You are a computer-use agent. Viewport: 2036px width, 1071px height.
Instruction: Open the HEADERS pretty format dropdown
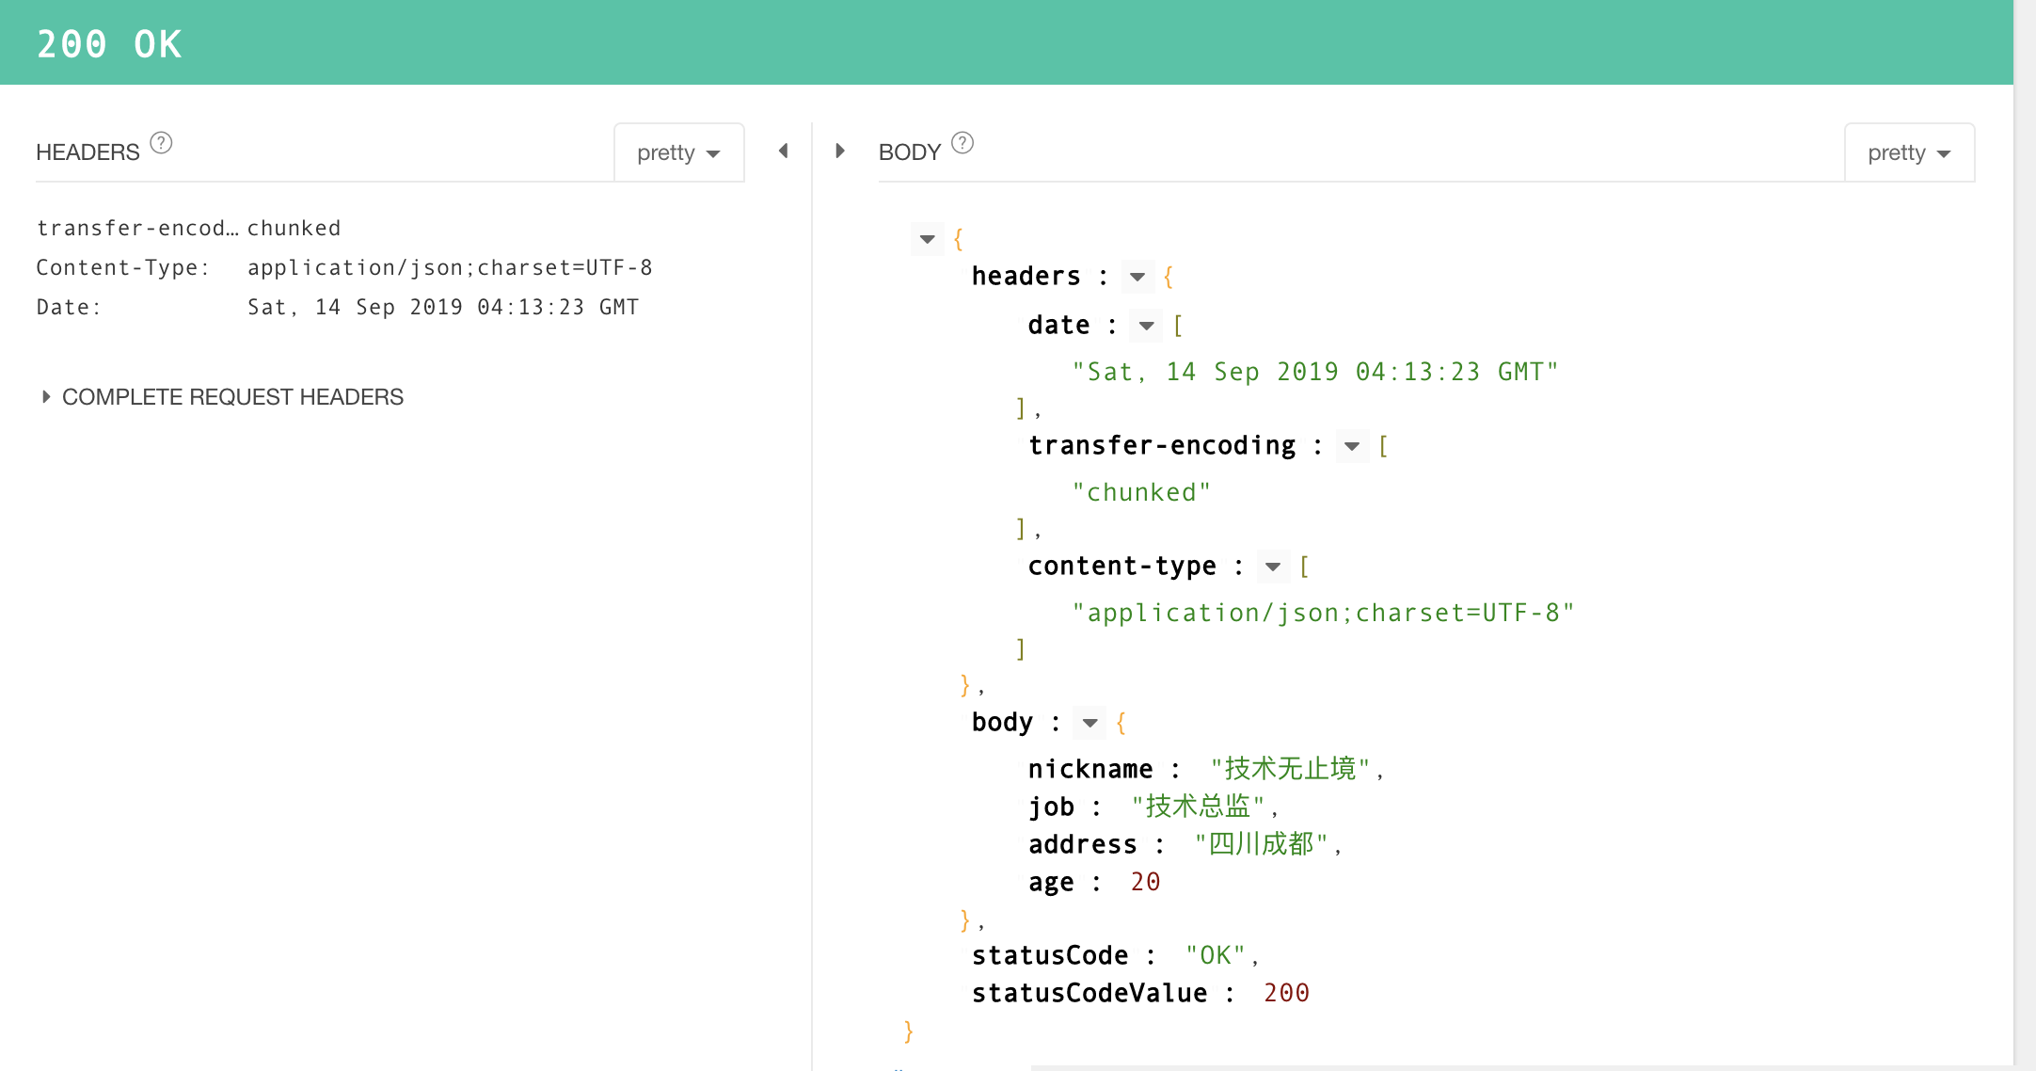(679, 152)
